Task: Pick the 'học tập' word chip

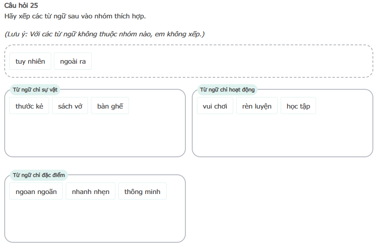Action: [x=298, y=106]
